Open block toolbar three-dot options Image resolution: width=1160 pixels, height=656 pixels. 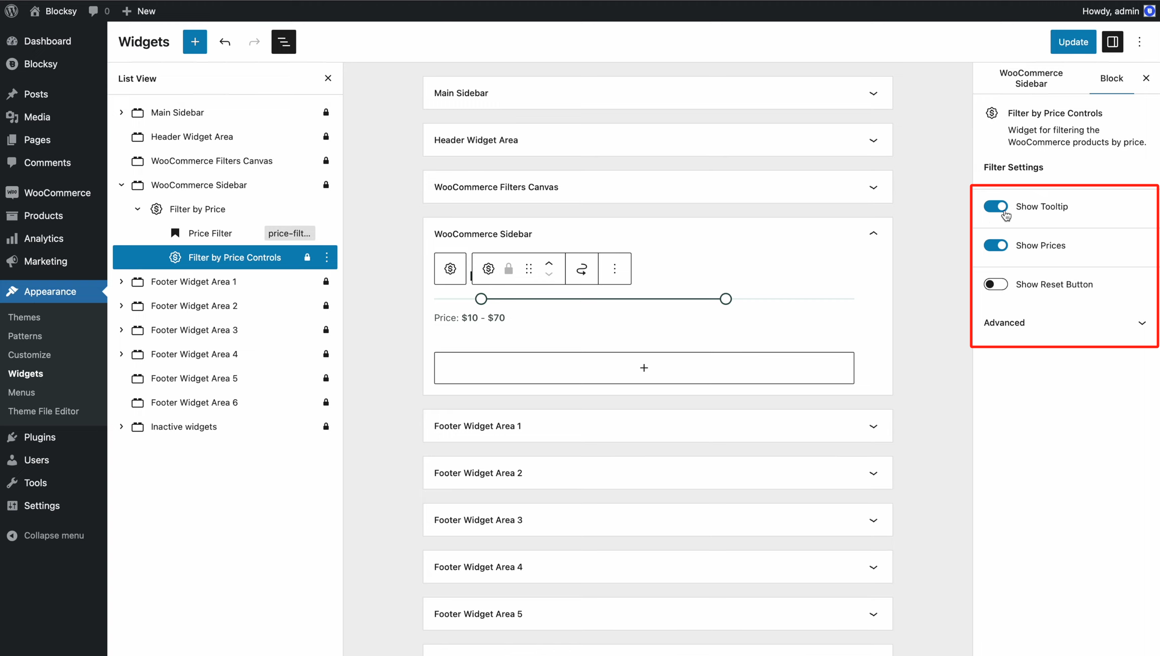pyautogui.click(x=614, y=269)
